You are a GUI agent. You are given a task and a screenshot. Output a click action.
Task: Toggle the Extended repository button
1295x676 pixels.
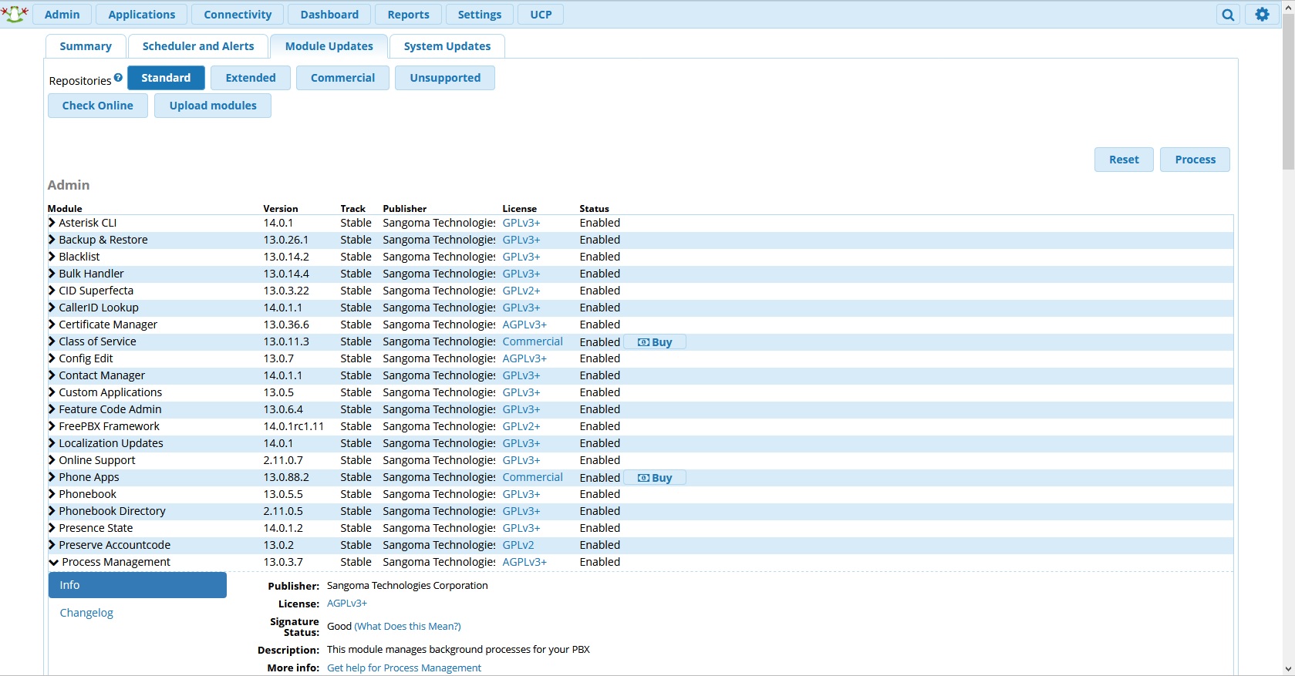pyautogui.click(x=251, y=78)
